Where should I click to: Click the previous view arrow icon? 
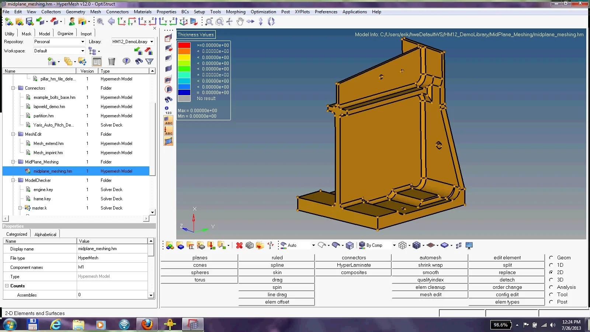pos(111,22)
